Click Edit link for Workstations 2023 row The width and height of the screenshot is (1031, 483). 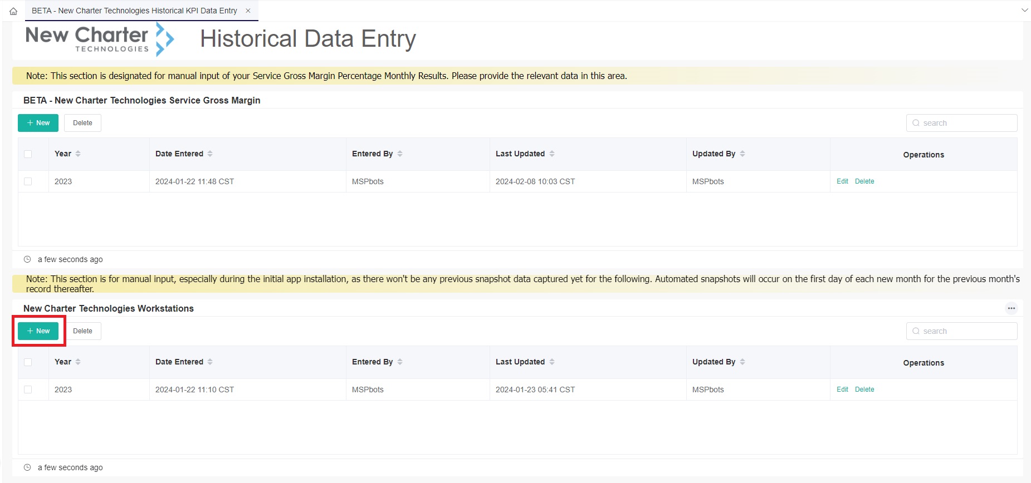coord(842,390)
